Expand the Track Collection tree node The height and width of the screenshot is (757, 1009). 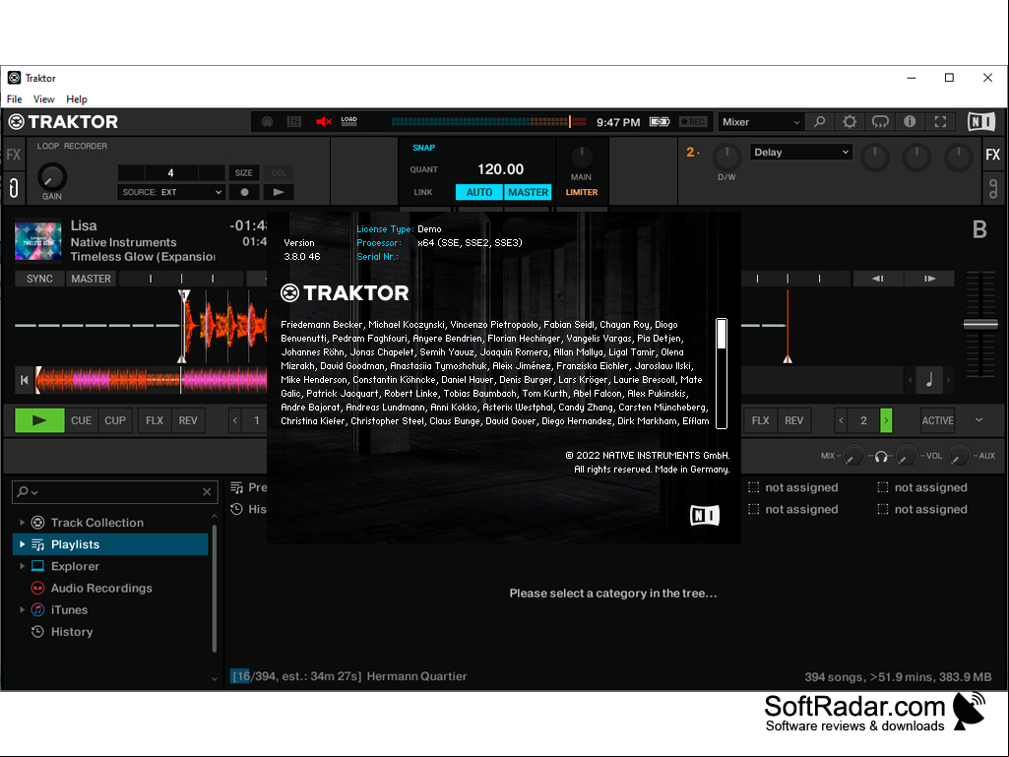(x=22, y=522)
